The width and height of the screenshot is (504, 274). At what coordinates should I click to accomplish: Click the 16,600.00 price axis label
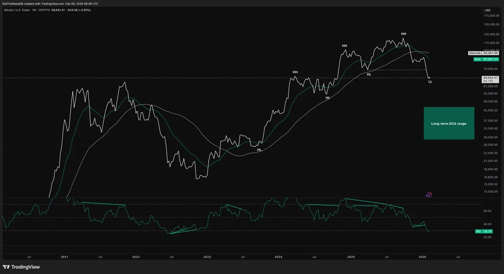point(491,177)
